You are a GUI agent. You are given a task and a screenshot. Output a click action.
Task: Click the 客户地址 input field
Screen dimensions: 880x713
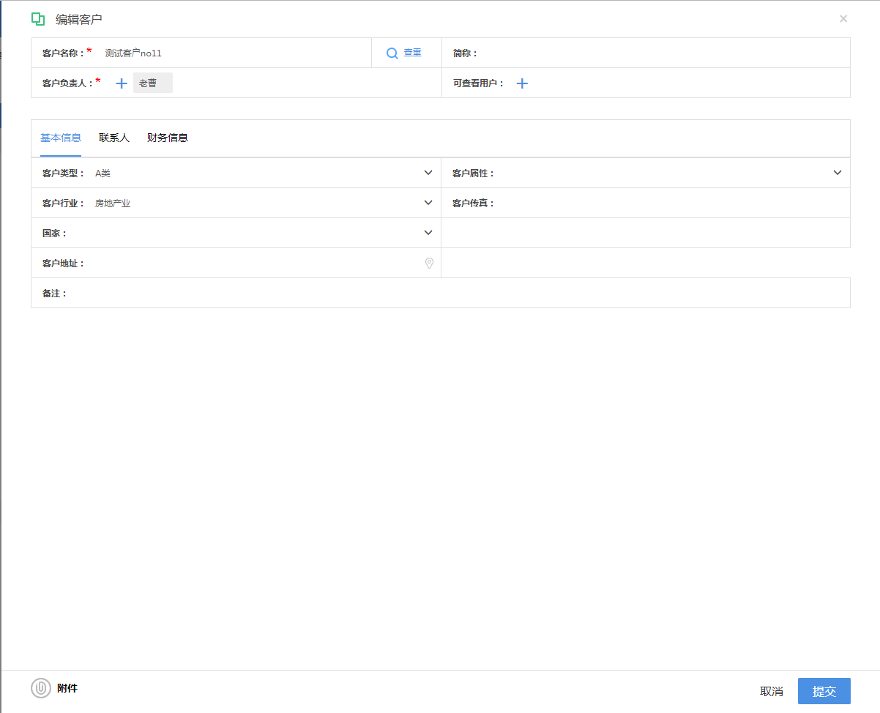click(253, 263)
